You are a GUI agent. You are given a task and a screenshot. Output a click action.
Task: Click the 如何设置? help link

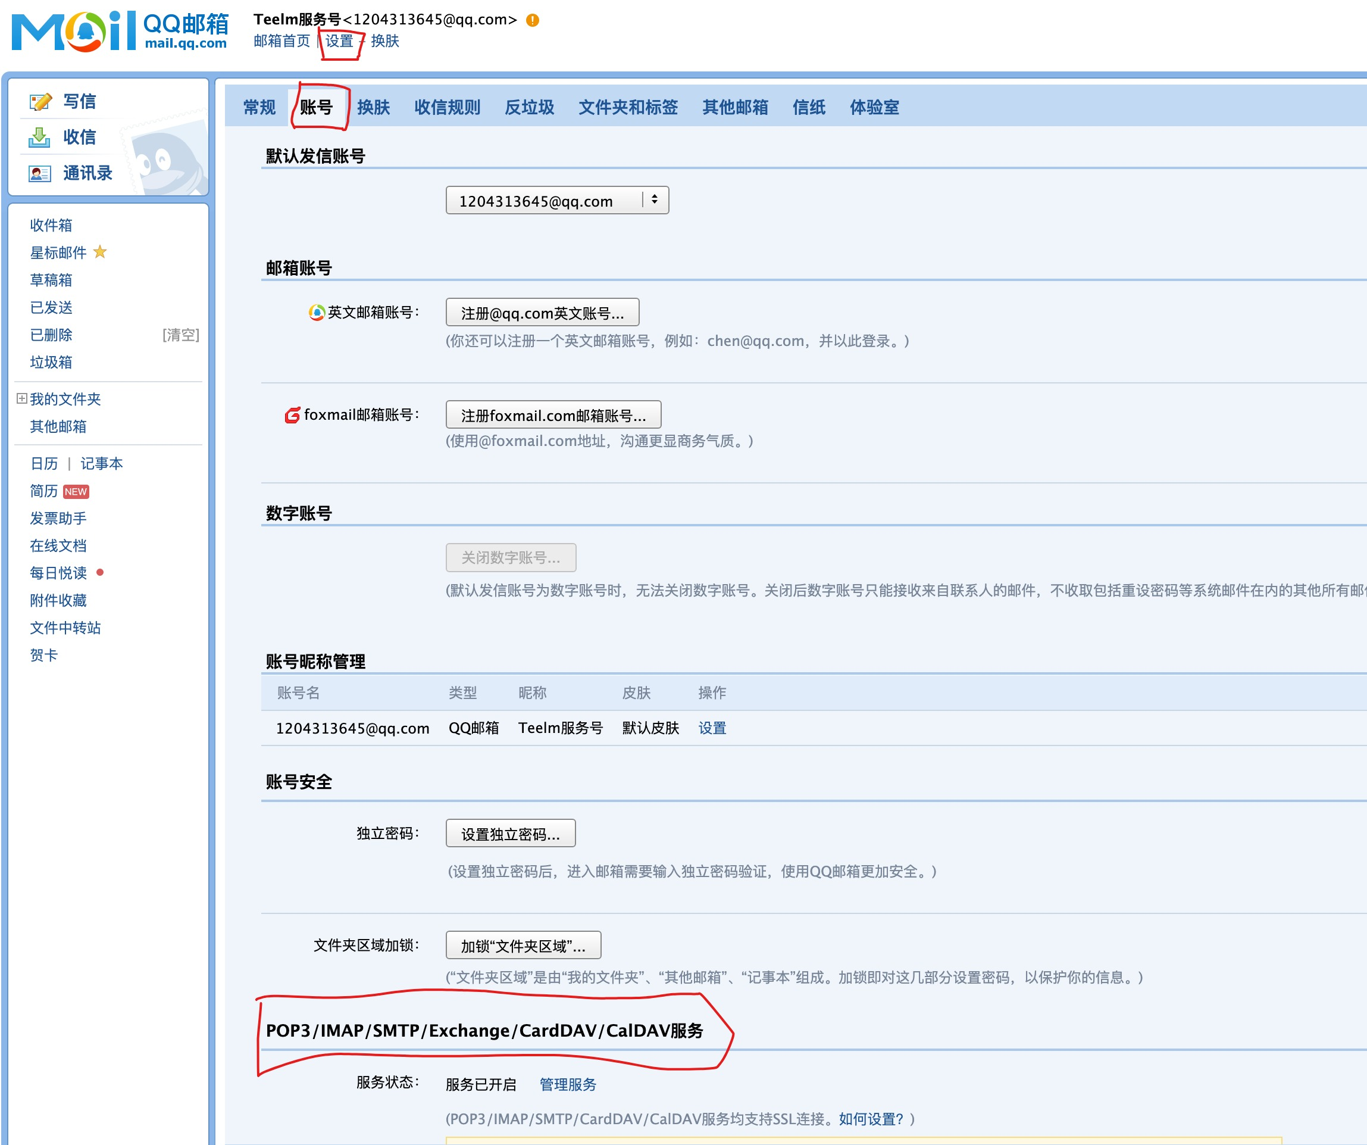(x=870, y=1119)
